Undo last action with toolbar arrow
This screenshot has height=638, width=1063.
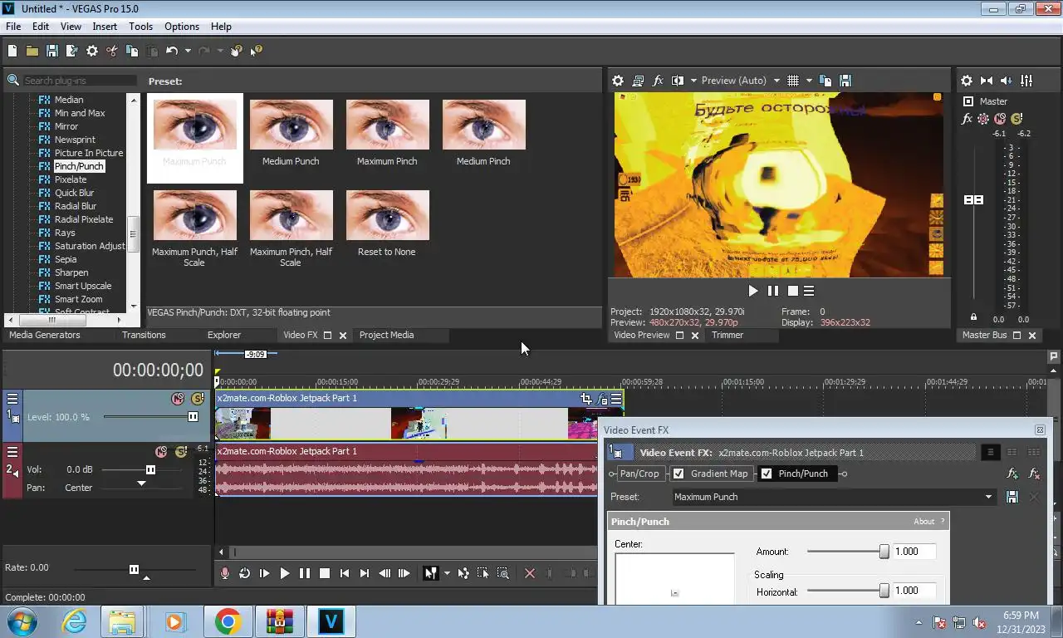pyautogui.click(x=171, y=51)
